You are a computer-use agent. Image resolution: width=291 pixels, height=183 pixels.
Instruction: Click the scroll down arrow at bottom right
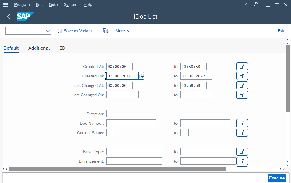tap(287, 165)
